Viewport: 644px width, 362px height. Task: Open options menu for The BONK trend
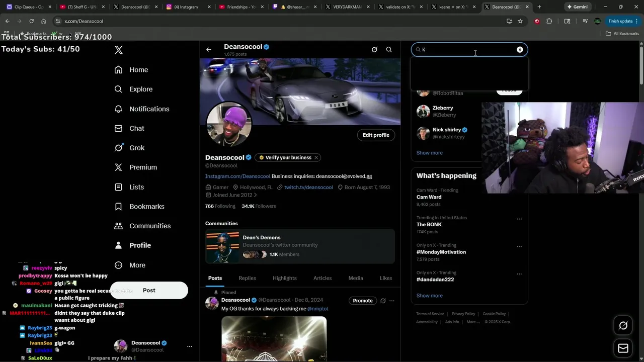pos(519,219)
